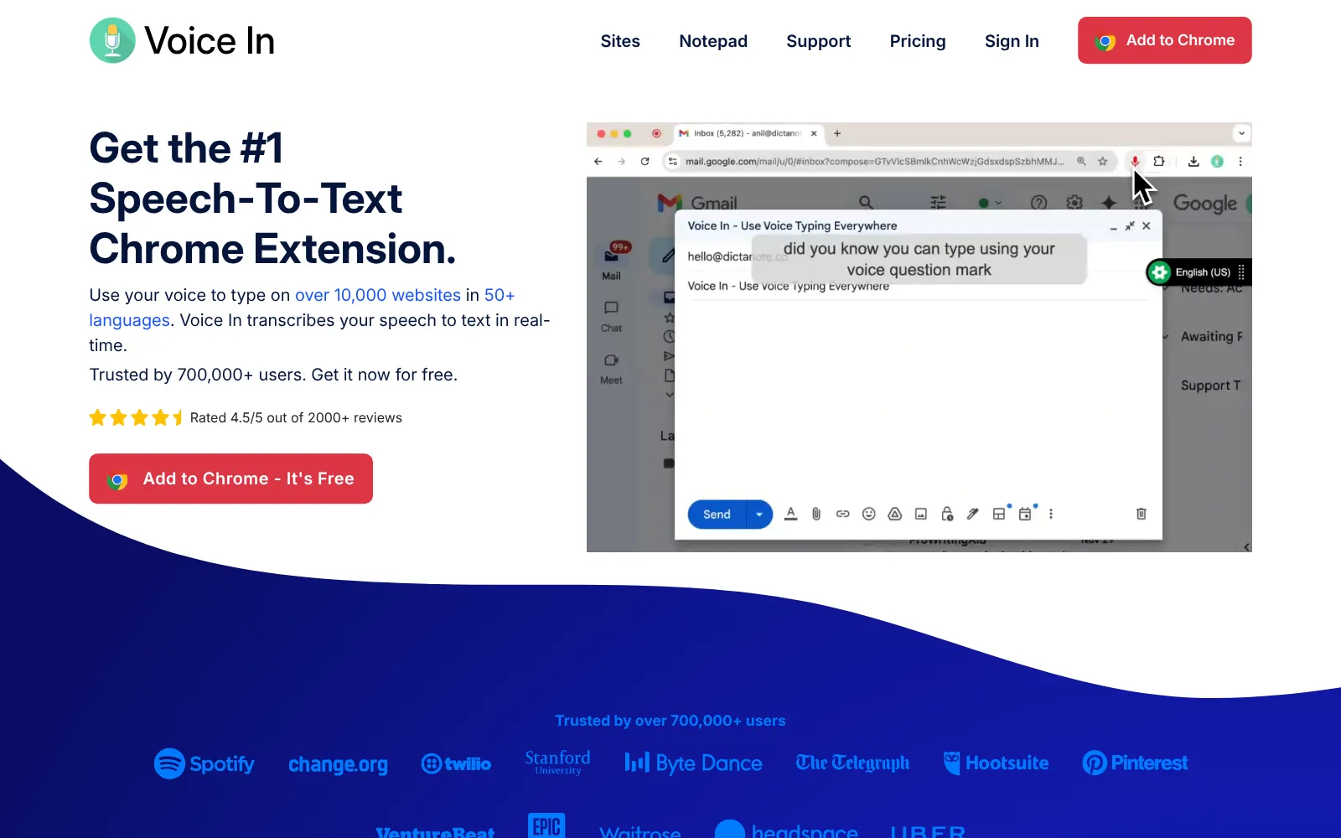Click the Hootsuite logo
The image size is (1341, 838).
pos(996,763)
